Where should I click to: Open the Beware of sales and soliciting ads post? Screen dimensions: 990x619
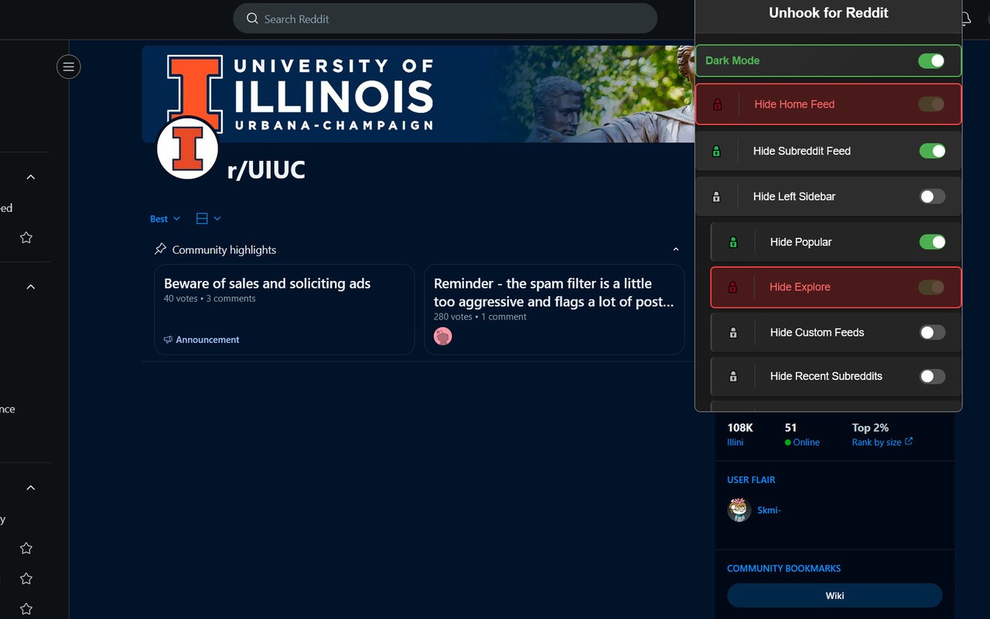pyautogui.click(x=285, y=309)
